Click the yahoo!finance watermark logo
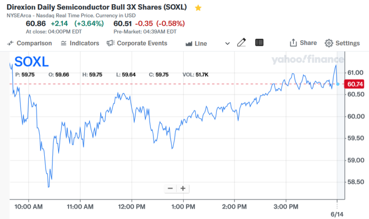The height and width of the screenshot is (219, 369). pos(307,59)
